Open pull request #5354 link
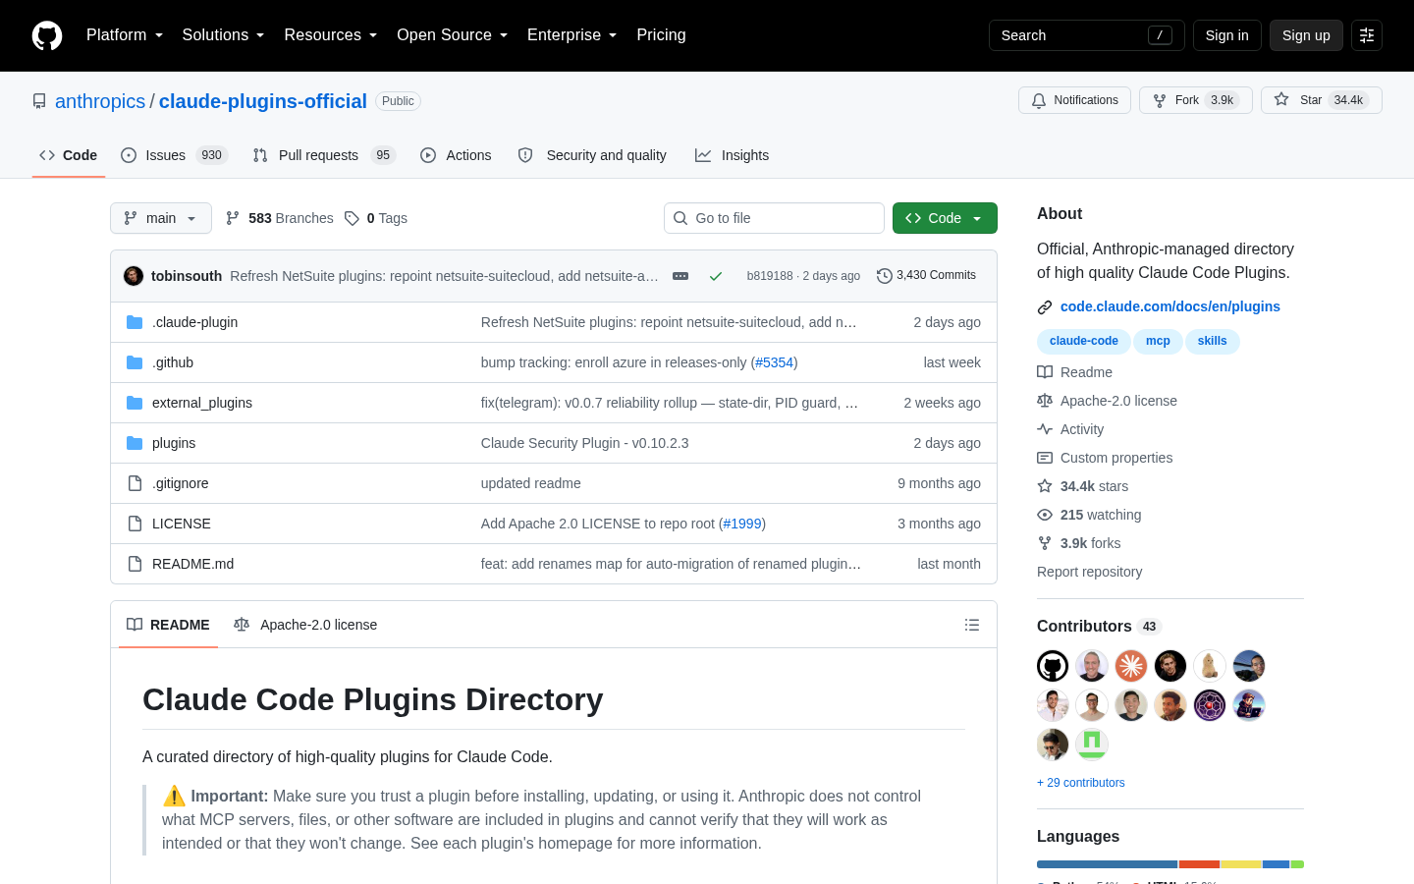 point(774,362)
